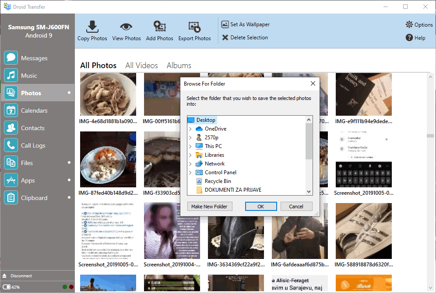Select the Music note icon in sidebar
Screen dimensions: 436x293
11,75
